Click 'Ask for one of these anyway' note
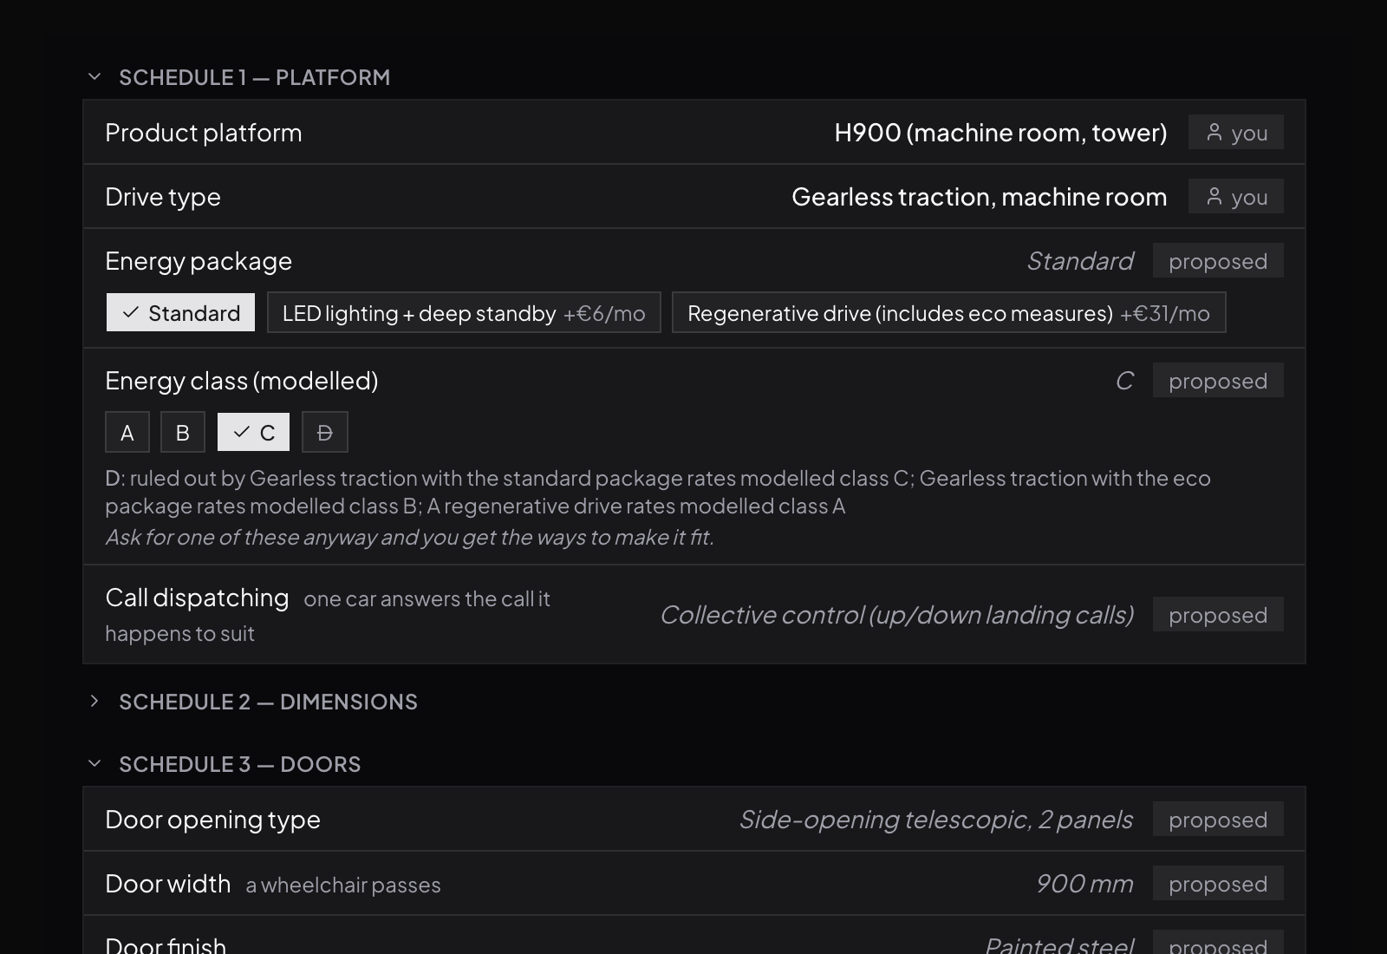The width and height of the screenshot is (1387, 954). (409, 538)
